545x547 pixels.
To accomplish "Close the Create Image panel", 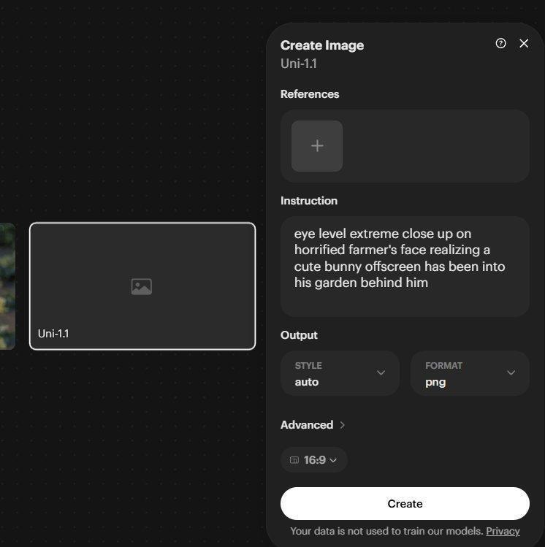I will [524, 43].
